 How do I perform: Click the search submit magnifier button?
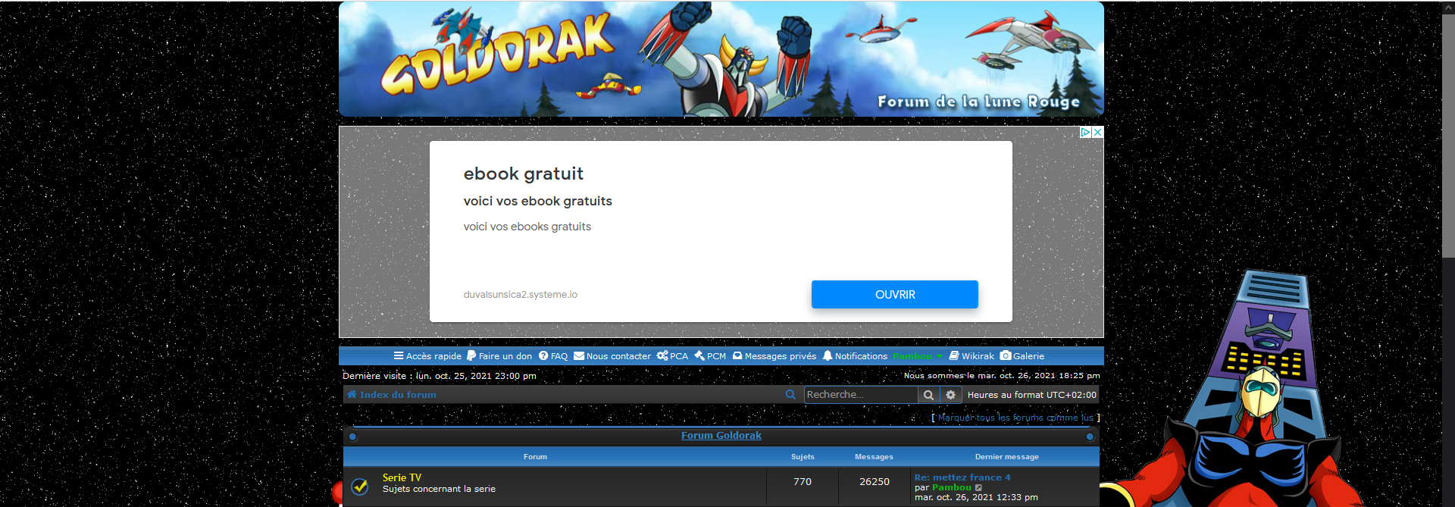[928, 395]
